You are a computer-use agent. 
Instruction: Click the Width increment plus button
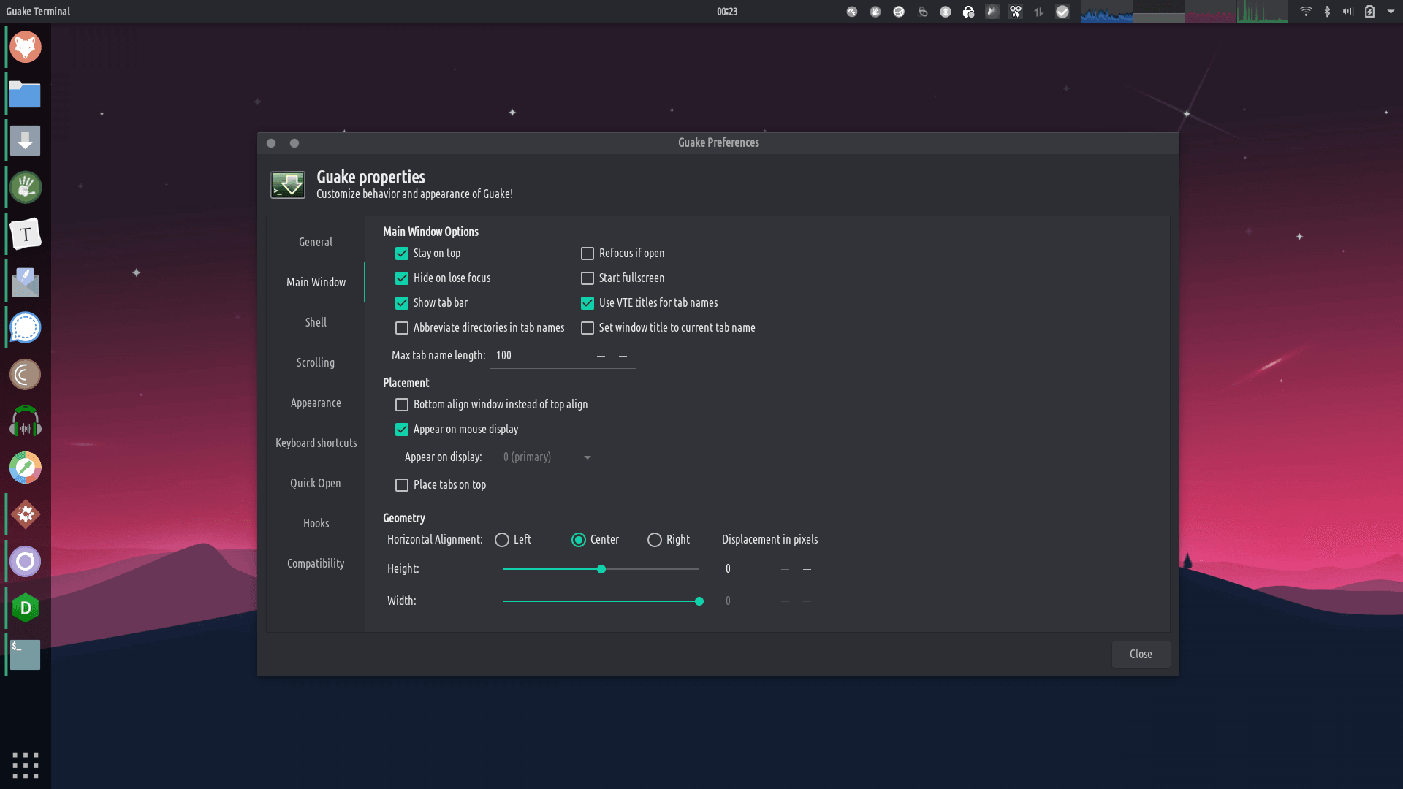pos(807,601)
